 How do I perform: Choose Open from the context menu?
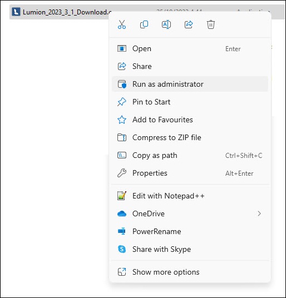pyautogui.click(x=190, y=49)
